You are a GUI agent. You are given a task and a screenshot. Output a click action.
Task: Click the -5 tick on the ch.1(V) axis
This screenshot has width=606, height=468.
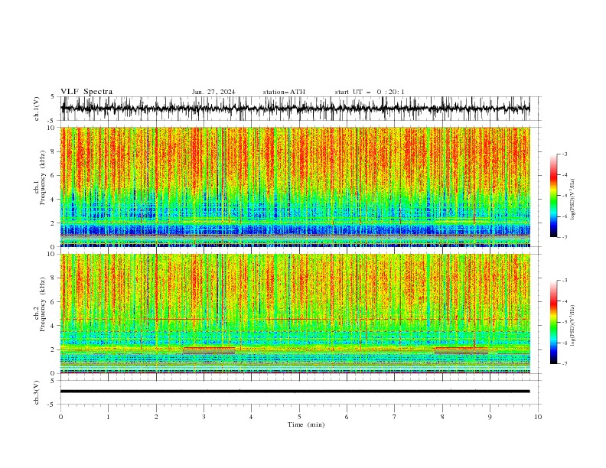(51, 121)
